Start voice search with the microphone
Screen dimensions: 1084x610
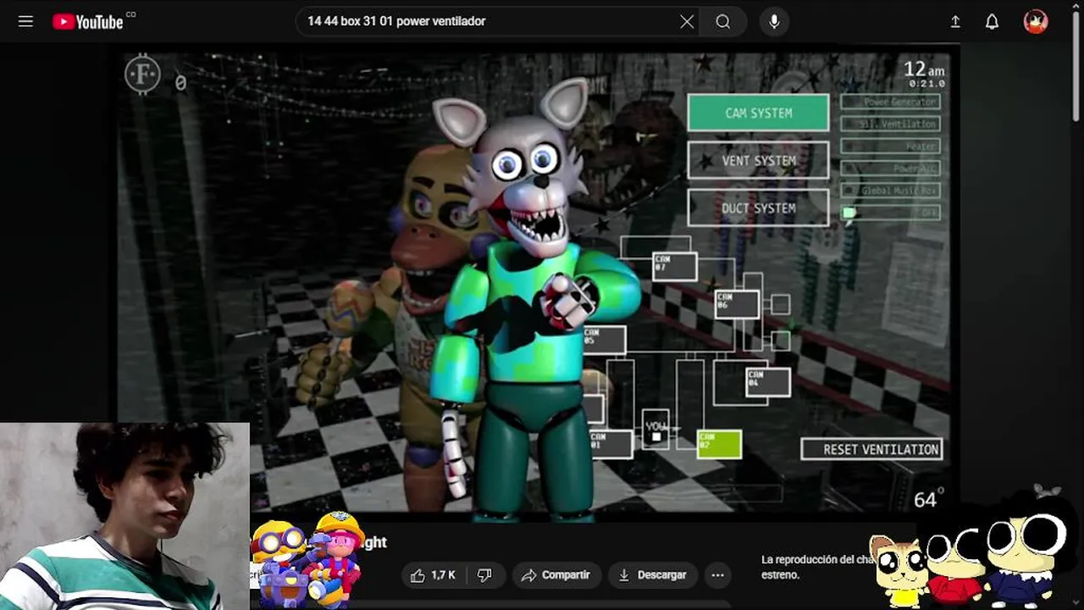[x=774, y=21]
